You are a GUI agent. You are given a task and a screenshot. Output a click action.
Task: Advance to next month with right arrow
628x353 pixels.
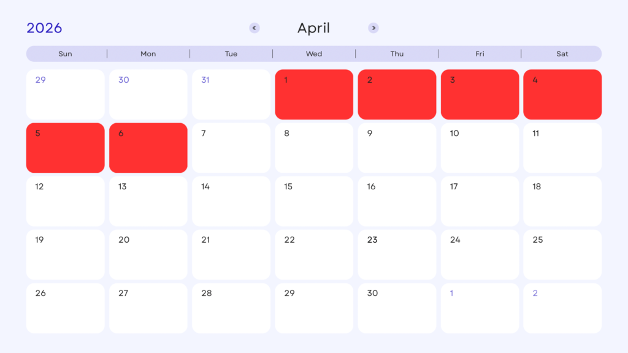coord(373,28)
